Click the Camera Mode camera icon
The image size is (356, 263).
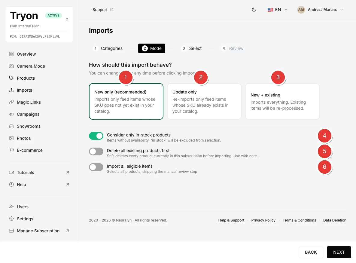coord(11,66)
